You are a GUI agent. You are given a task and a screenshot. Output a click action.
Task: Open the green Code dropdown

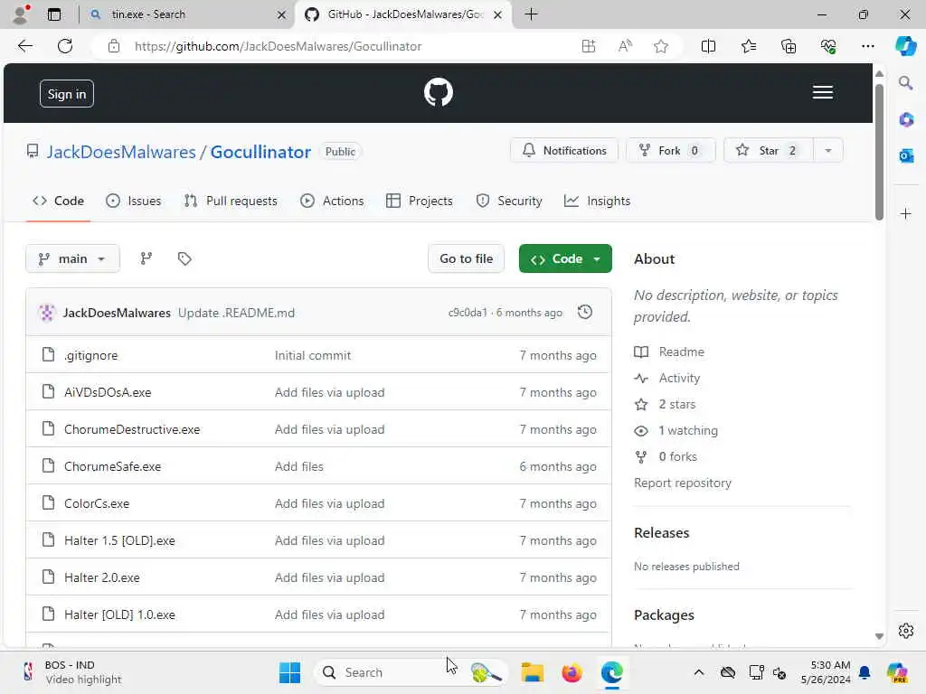(565, 258)
